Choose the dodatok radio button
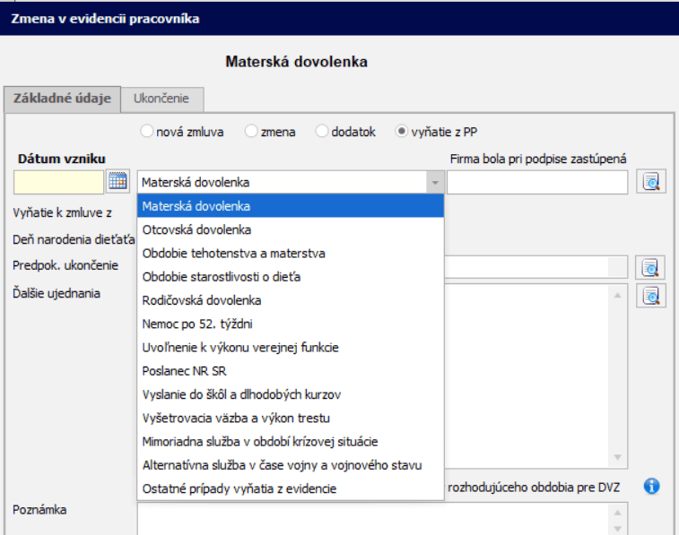 (321, 131)
